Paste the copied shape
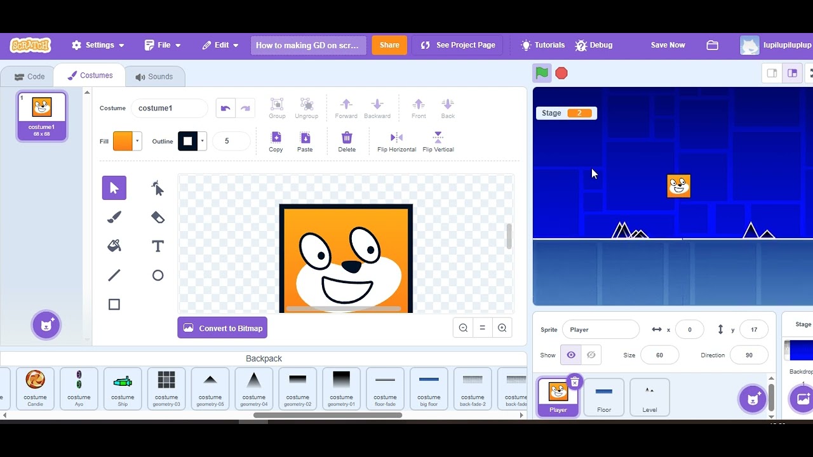 305,142
